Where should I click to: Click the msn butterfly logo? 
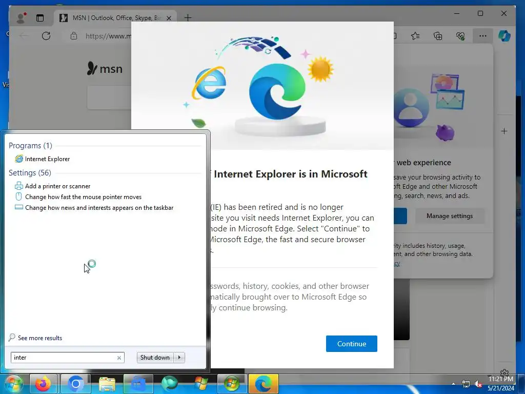coord(105,68)
